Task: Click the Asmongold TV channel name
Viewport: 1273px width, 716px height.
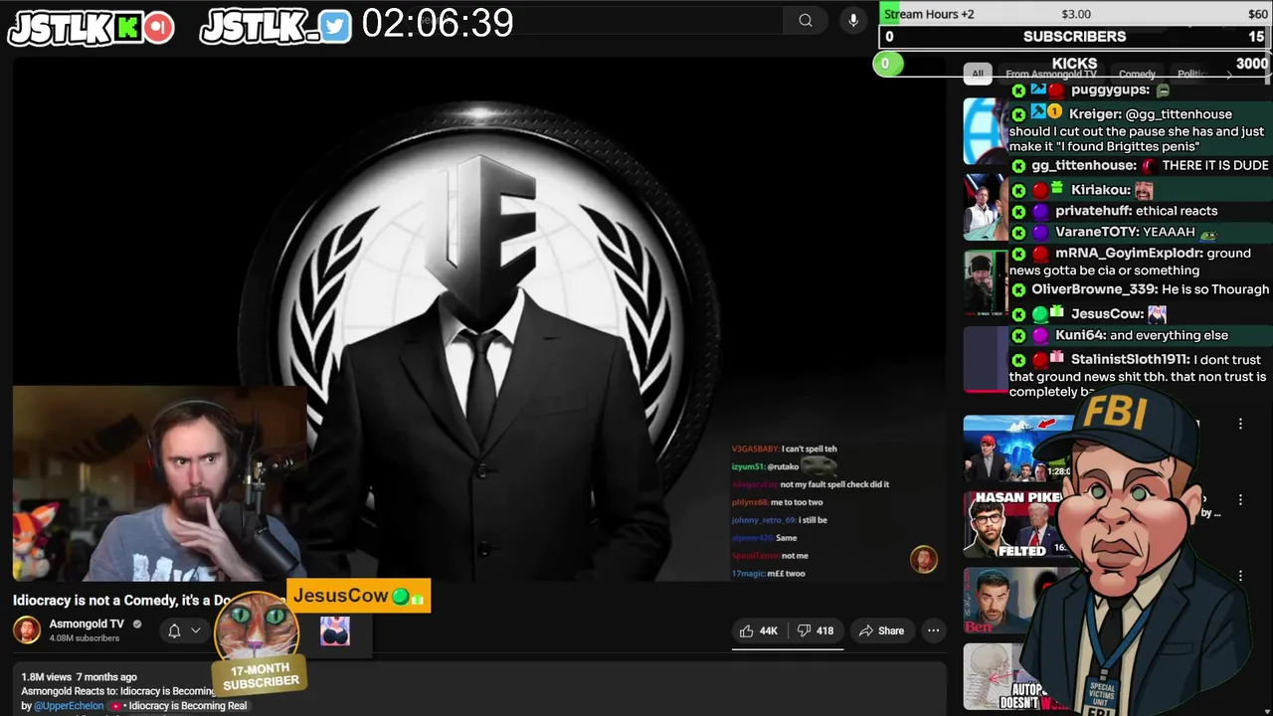Action: pyautogui.click(x=87, y=625)
